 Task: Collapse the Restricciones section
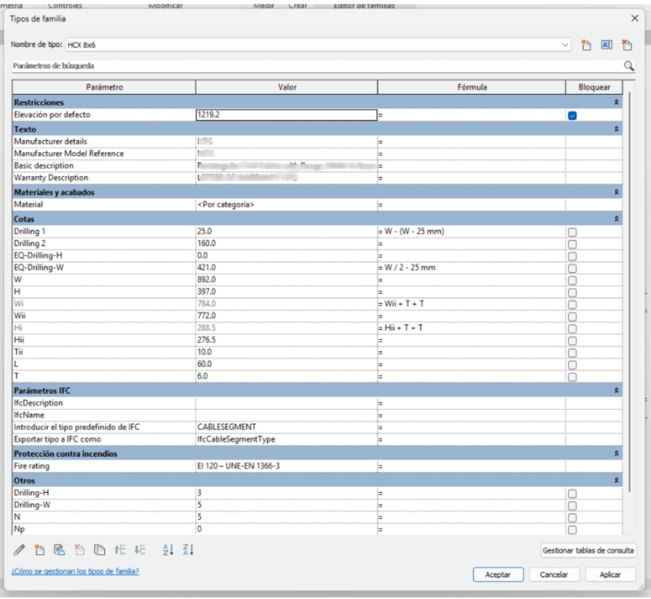tap(615, 102)
